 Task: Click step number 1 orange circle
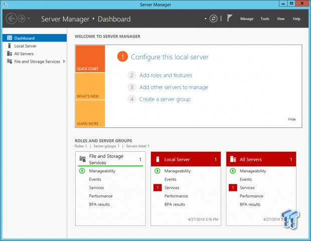coord(122,57)
